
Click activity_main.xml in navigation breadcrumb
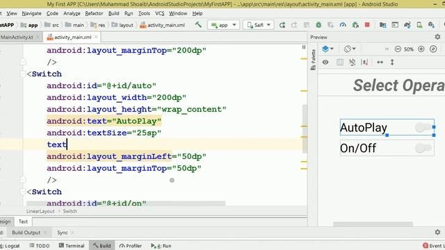(162, 25)
